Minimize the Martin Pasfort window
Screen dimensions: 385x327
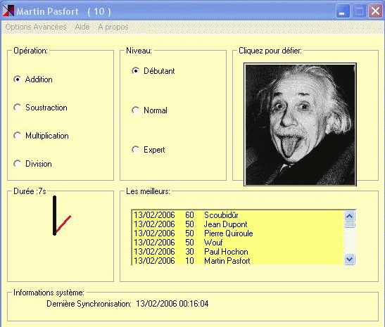[x=342, y=11]
